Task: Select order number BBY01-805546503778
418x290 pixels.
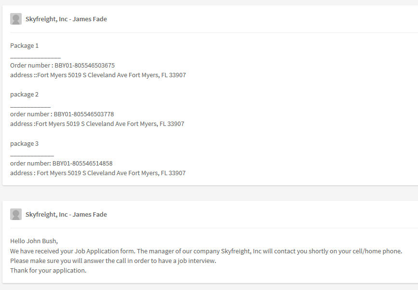Action: click(84, 114)
